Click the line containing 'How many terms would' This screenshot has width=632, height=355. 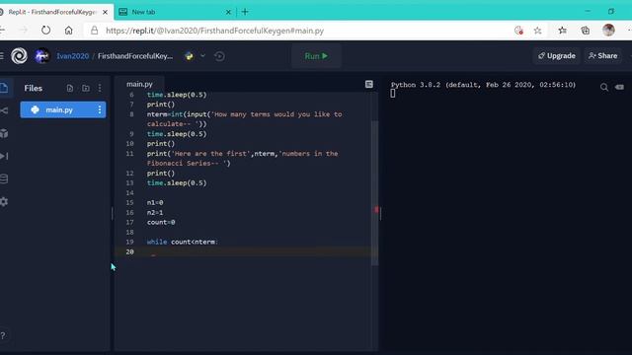point(244,119)
